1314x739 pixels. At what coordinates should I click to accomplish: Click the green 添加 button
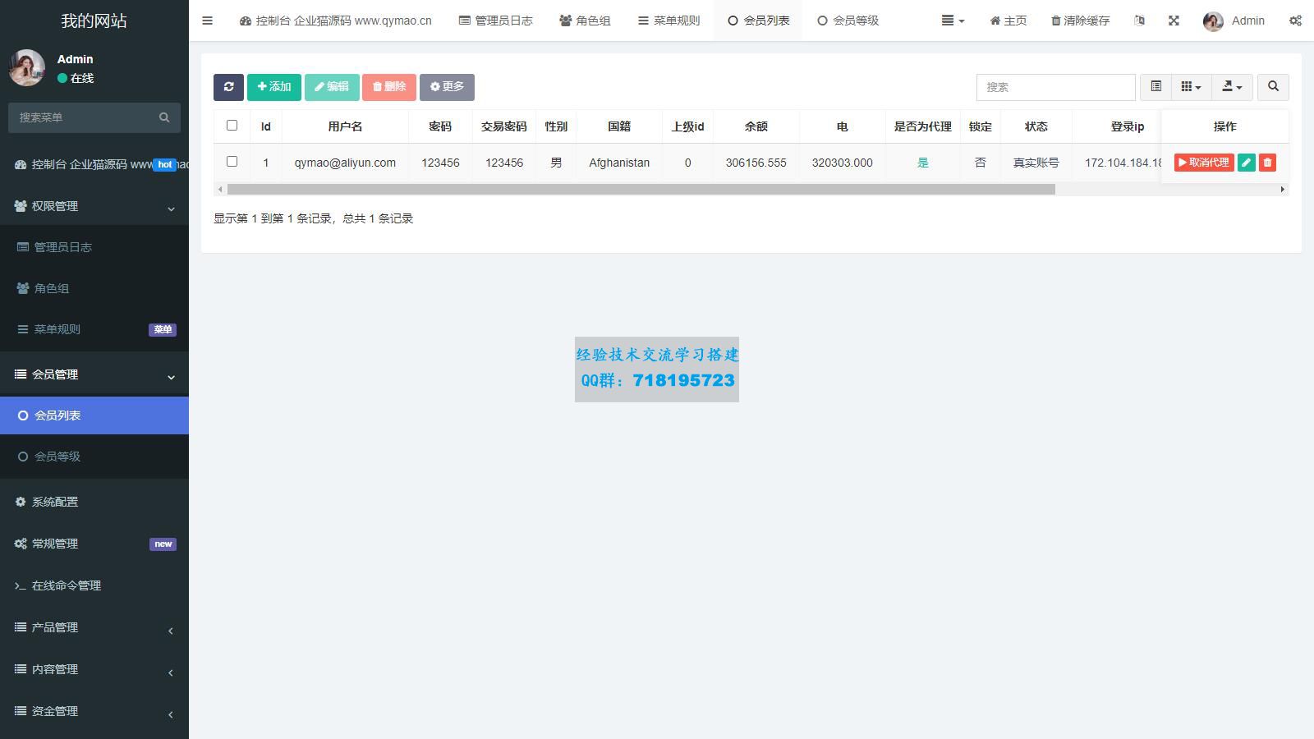pos(274,87)
